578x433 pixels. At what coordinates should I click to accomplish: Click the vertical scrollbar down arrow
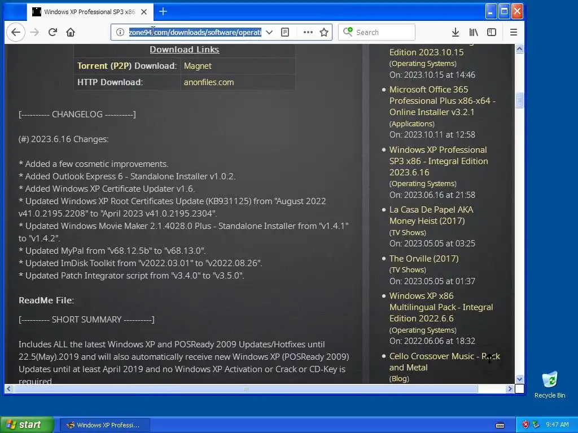click(x=519, y=379)
